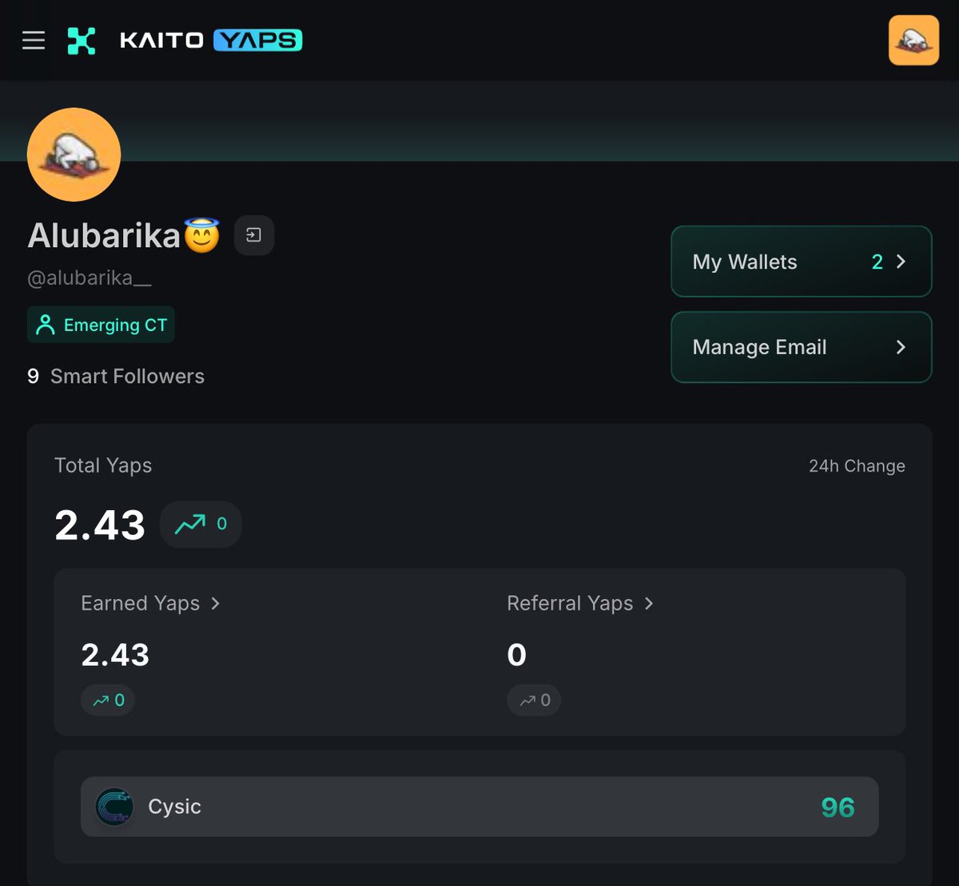Click the chevron on My Wallets
The image size is (959, 886).
[901, 261]
